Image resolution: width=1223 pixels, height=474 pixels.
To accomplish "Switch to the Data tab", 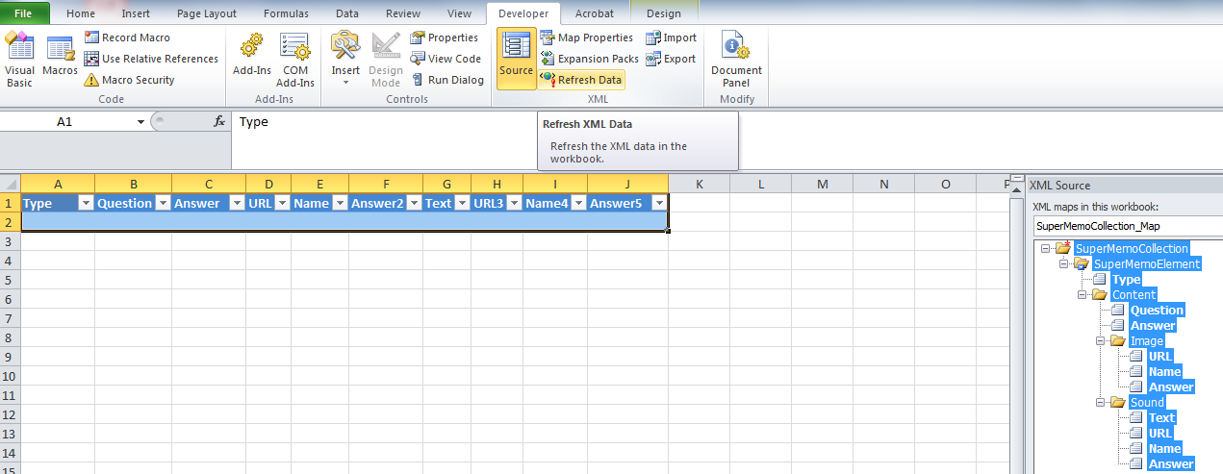I will point(347,13).
